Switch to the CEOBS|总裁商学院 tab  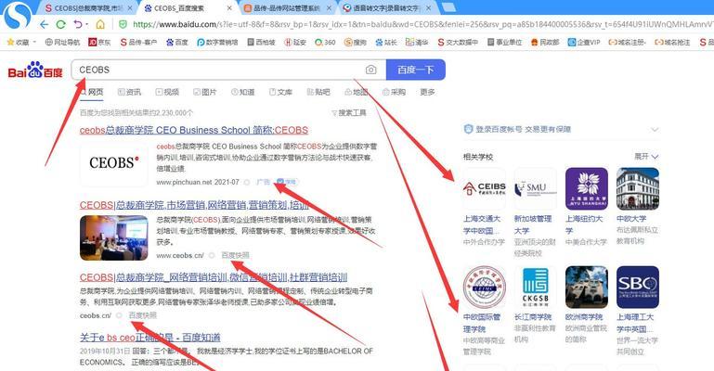point(84,8)
